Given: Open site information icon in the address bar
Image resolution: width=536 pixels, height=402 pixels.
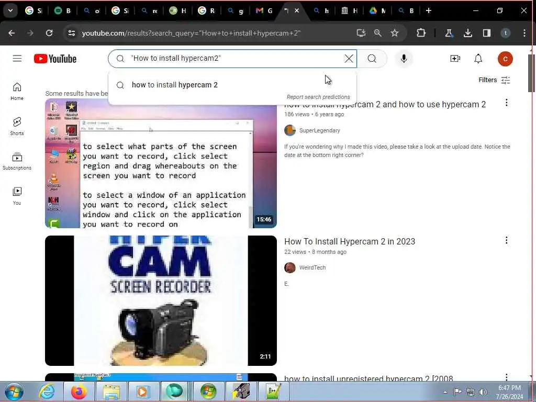Looking at the screenshot, I should (x=71, y=33).
